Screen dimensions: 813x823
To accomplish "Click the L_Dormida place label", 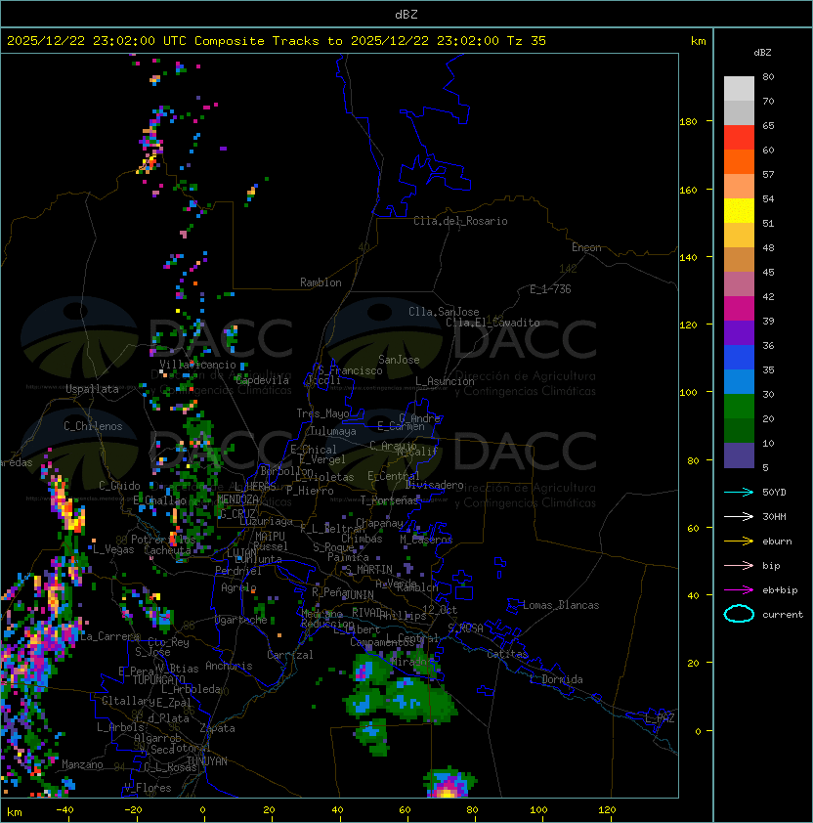I will [556, 679].
